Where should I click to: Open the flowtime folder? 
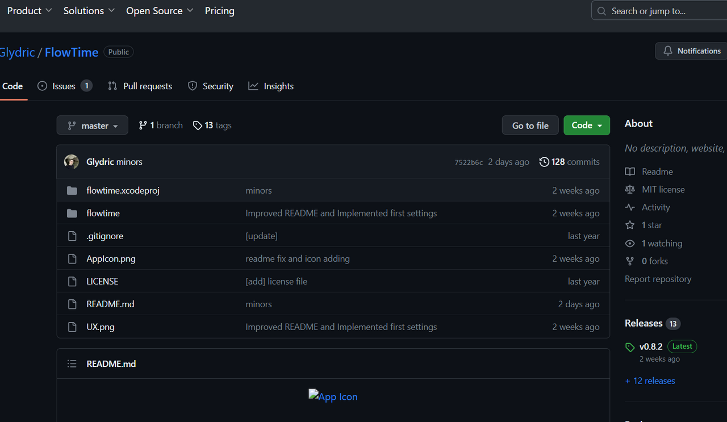coord(103,214)
